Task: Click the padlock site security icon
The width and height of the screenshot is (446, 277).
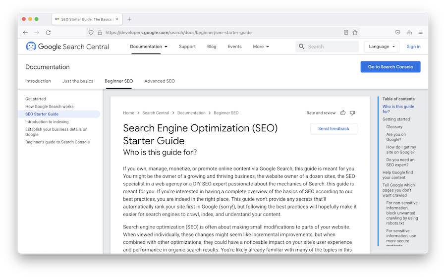Action: point(100,32)
